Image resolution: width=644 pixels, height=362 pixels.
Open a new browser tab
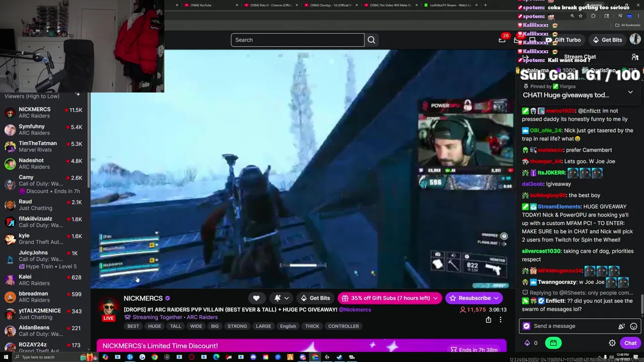[485, 5]
